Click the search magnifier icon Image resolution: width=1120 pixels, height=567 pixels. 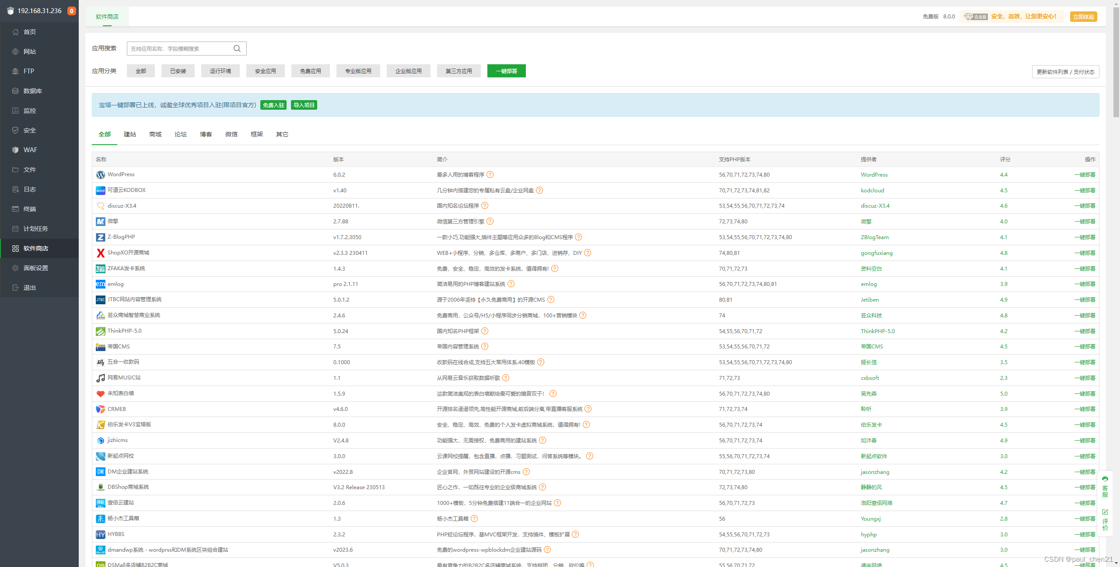[x=237, y=48]
